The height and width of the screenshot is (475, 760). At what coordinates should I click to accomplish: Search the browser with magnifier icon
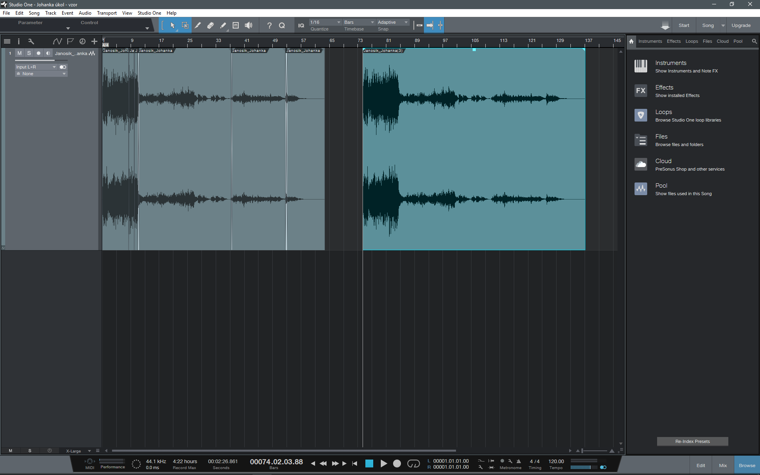(x=754, y=41)
